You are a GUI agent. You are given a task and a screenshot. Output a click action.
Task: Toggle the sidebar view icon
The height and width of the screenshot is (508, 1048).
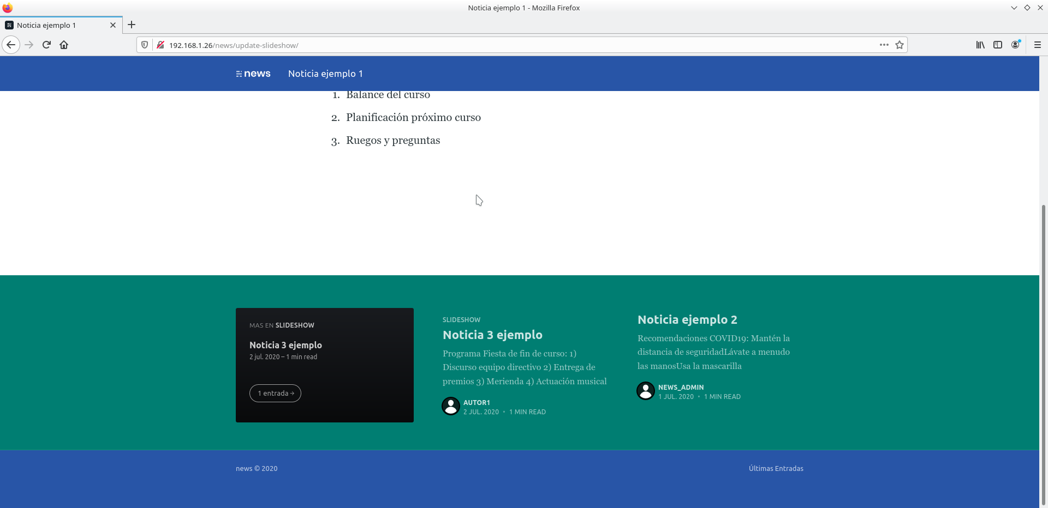pyautogui.click(x=998, y=45)
